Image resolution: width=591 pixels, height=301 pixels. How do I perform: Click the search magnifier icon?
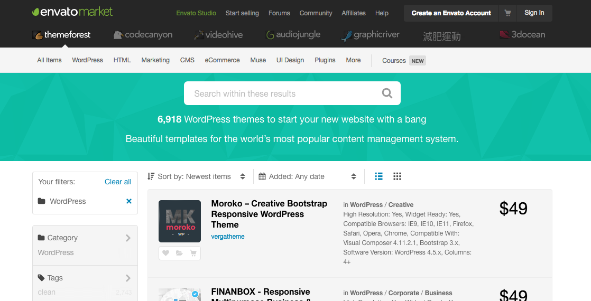click(387, 93)
